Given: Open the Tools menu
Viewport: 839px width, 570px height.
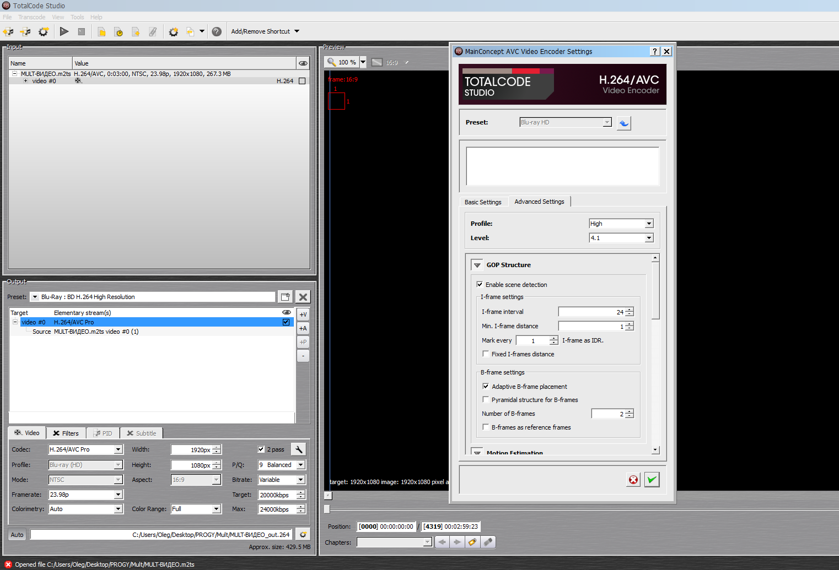Looking at the screenshot, I should (x=77, y=17).
